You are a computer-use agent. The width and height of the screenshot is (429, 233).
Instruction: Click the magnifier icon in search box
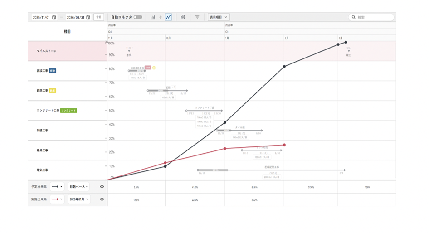coord(353,17)
